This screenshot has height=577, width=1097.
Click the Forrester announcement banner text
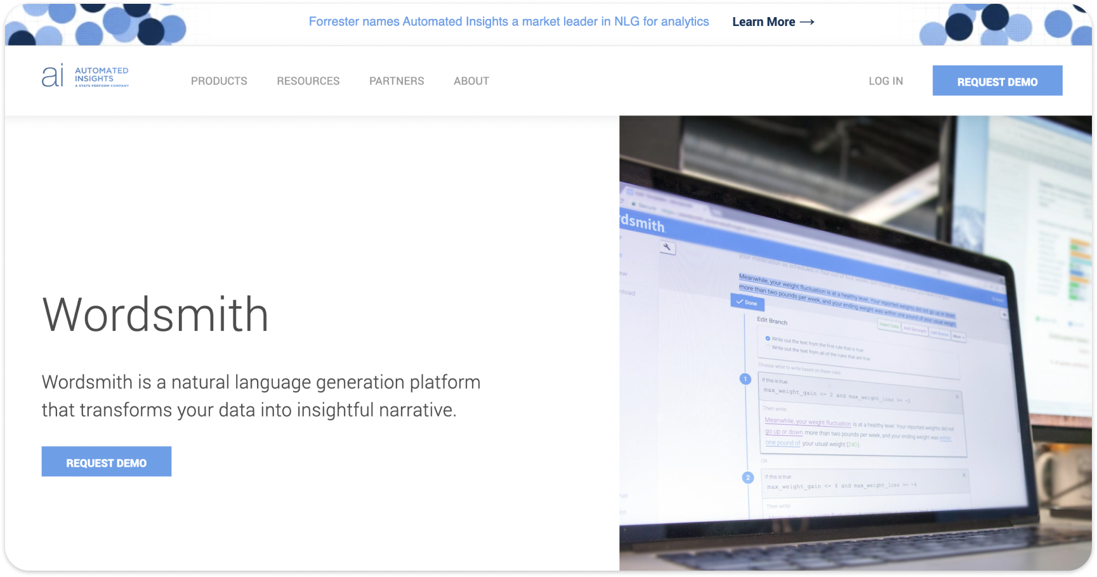click(x=509, y=22)
